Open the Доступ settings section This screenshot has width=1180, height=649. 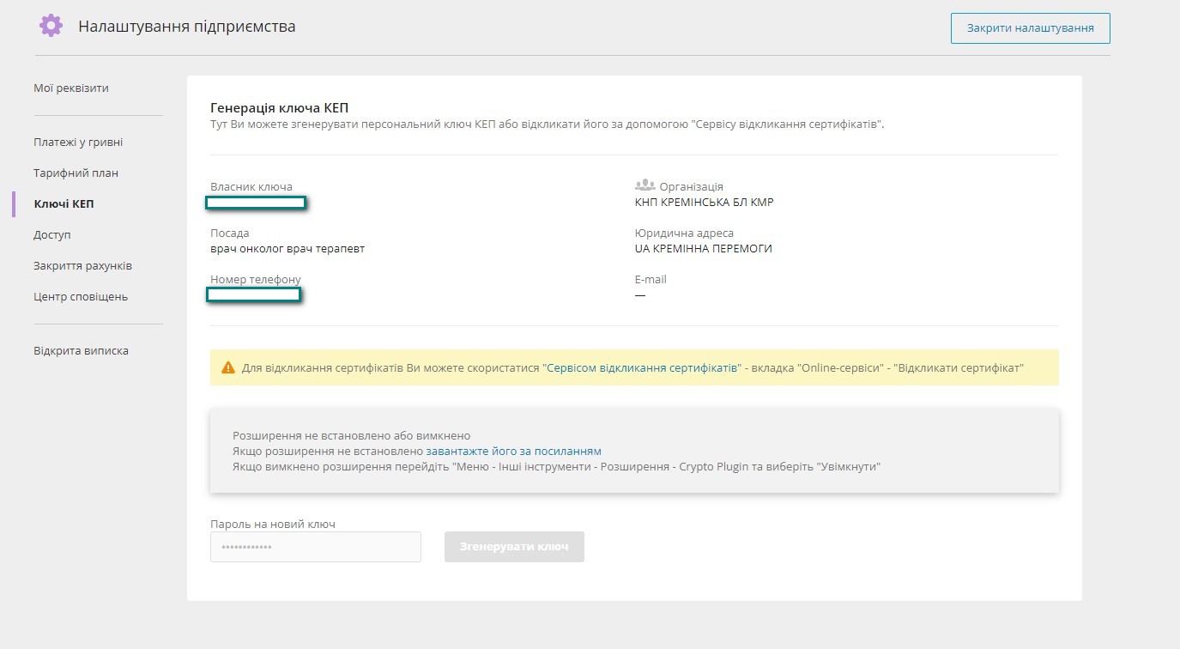pos(52,234)
